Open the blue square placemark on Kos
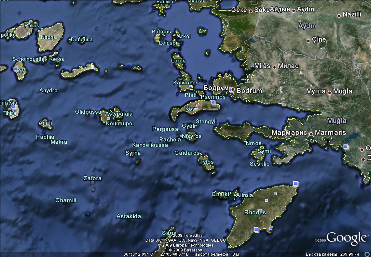The width and height of the screenshot is (371, 257). tap(213, 102)
